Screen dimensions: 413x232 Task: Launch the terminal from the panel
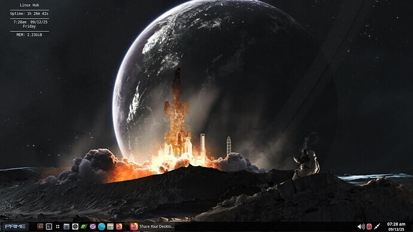point(49,227)
